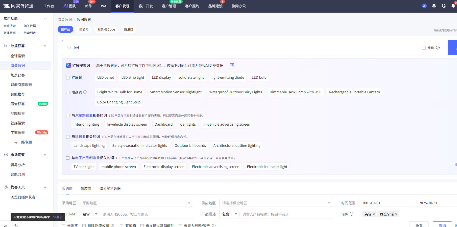Select the 汽车制造业 related words checkbox
The width and height of the screenshot is (457, 227).
tap(68, 116)
